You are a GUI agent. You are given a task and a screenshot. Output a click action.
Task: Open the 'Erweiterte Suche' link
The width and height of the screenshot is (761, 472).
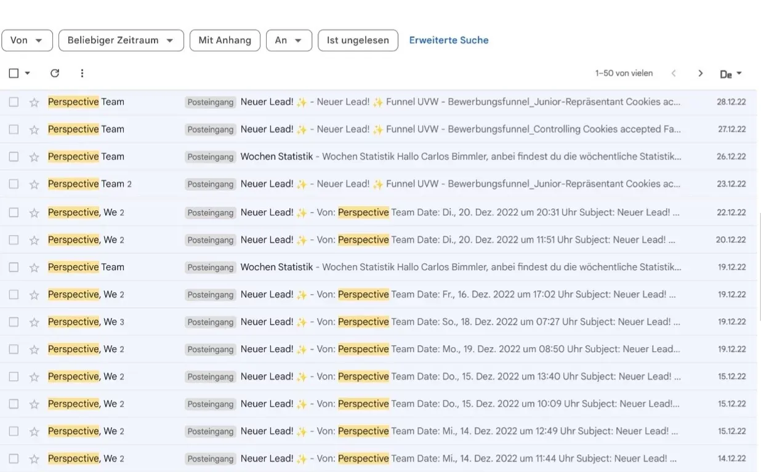pos(449,41)
